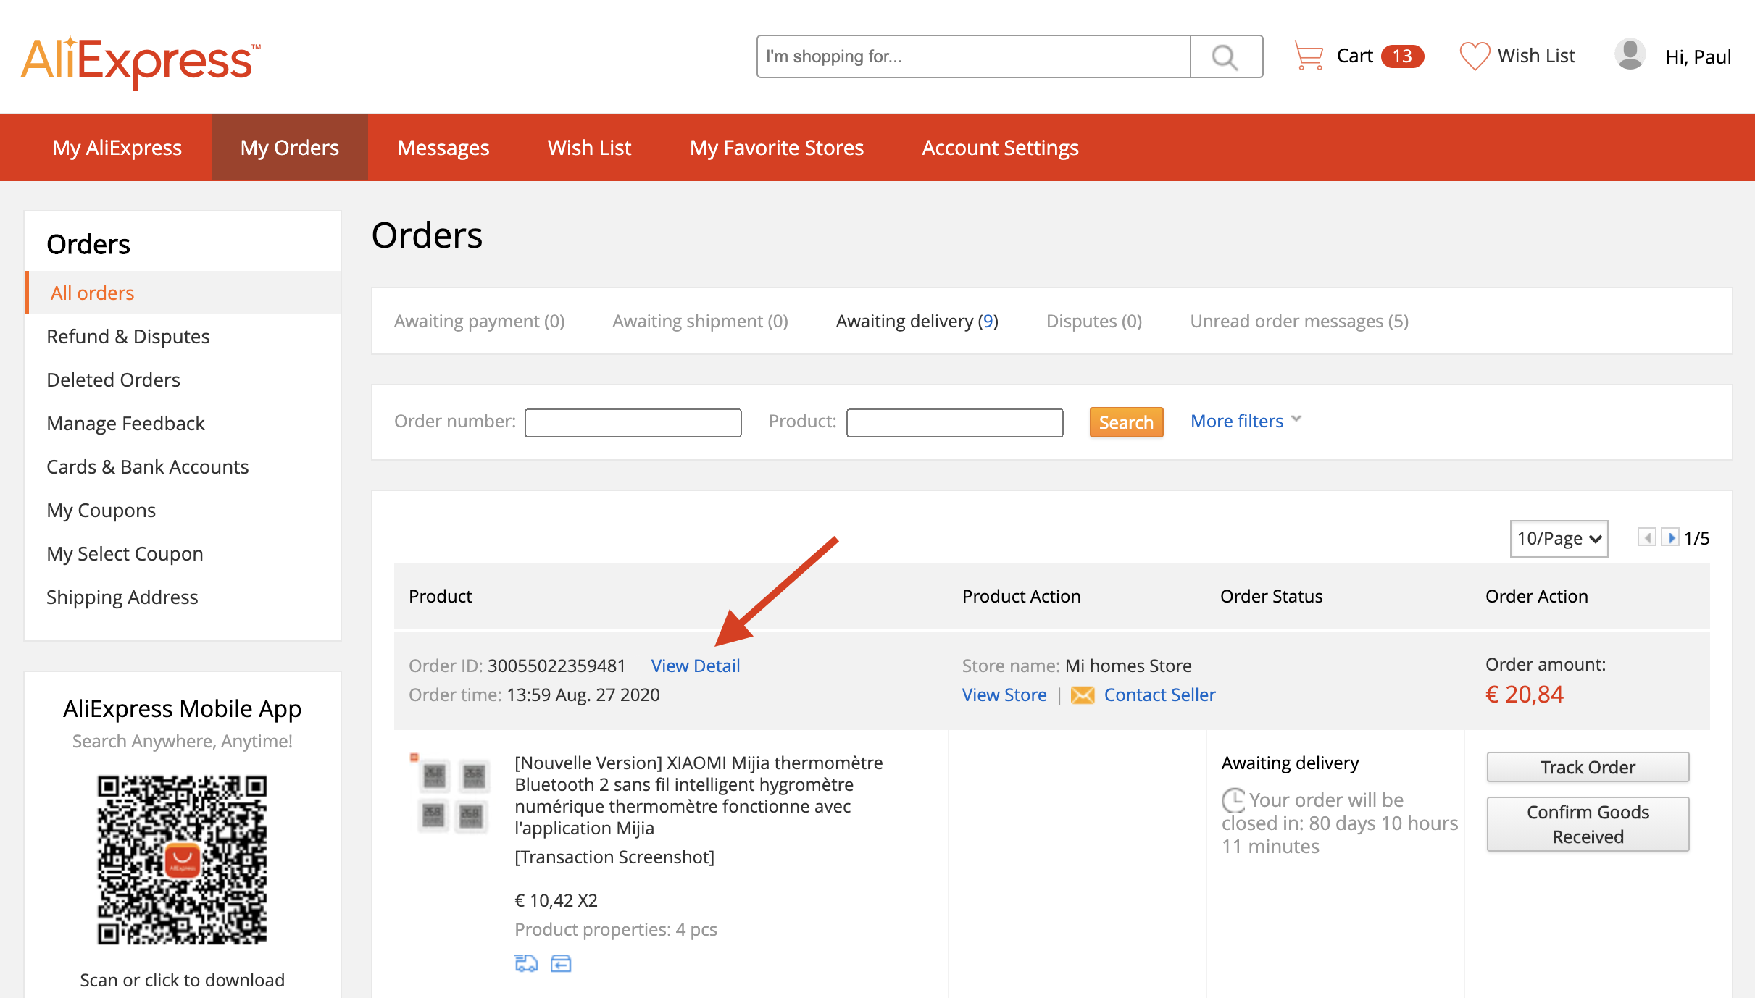Image resolution: width=1755 pixels, height=998 pixels.
Task: Open My Coupons in sidebar
Action: 101,510
